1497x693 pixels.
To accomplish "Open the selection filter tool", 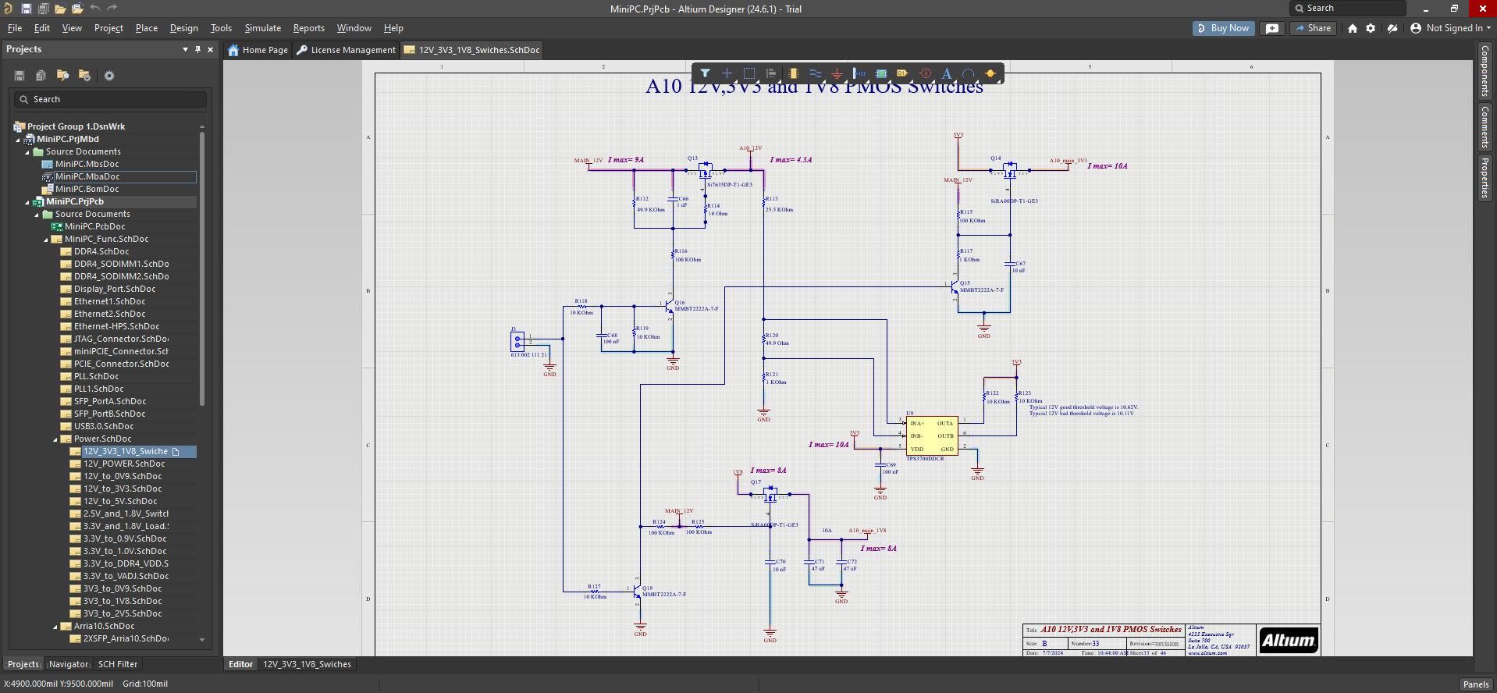I will (x=705, y=73).
